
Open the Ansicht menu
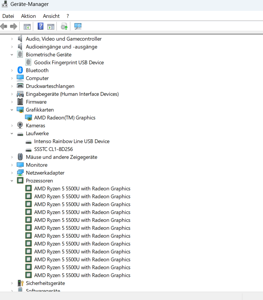point(51,16)
